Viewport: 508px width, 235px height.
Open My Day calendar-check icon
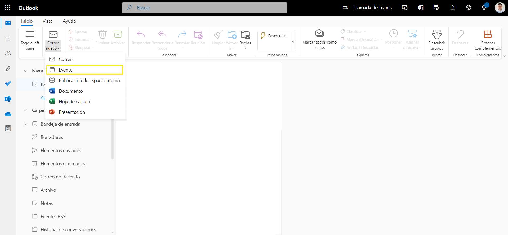pos(437,8)
